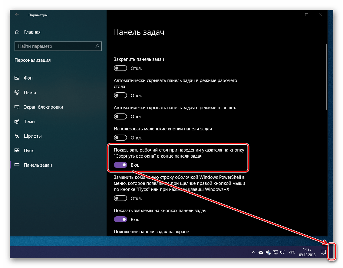Image resolution: width=343 pixels, height=268 pixels.
Task: Click Положение панели задач на экране label
Action: pos(151,232)
